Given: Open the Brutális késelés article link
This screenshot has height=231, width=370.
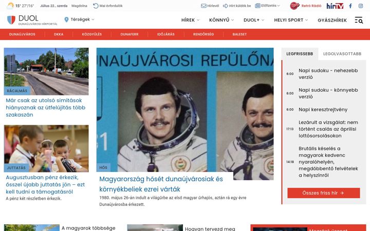Looking at the screenshot, I should pos(328,162).
